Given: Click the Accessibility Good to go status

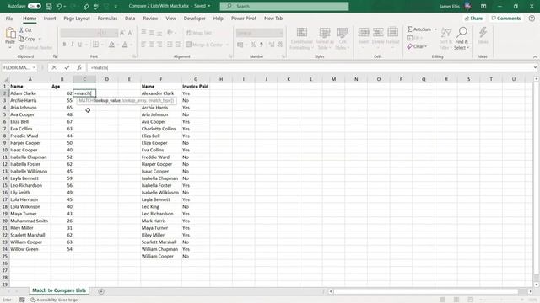Looking at the screenshot, I should (54, 300).
